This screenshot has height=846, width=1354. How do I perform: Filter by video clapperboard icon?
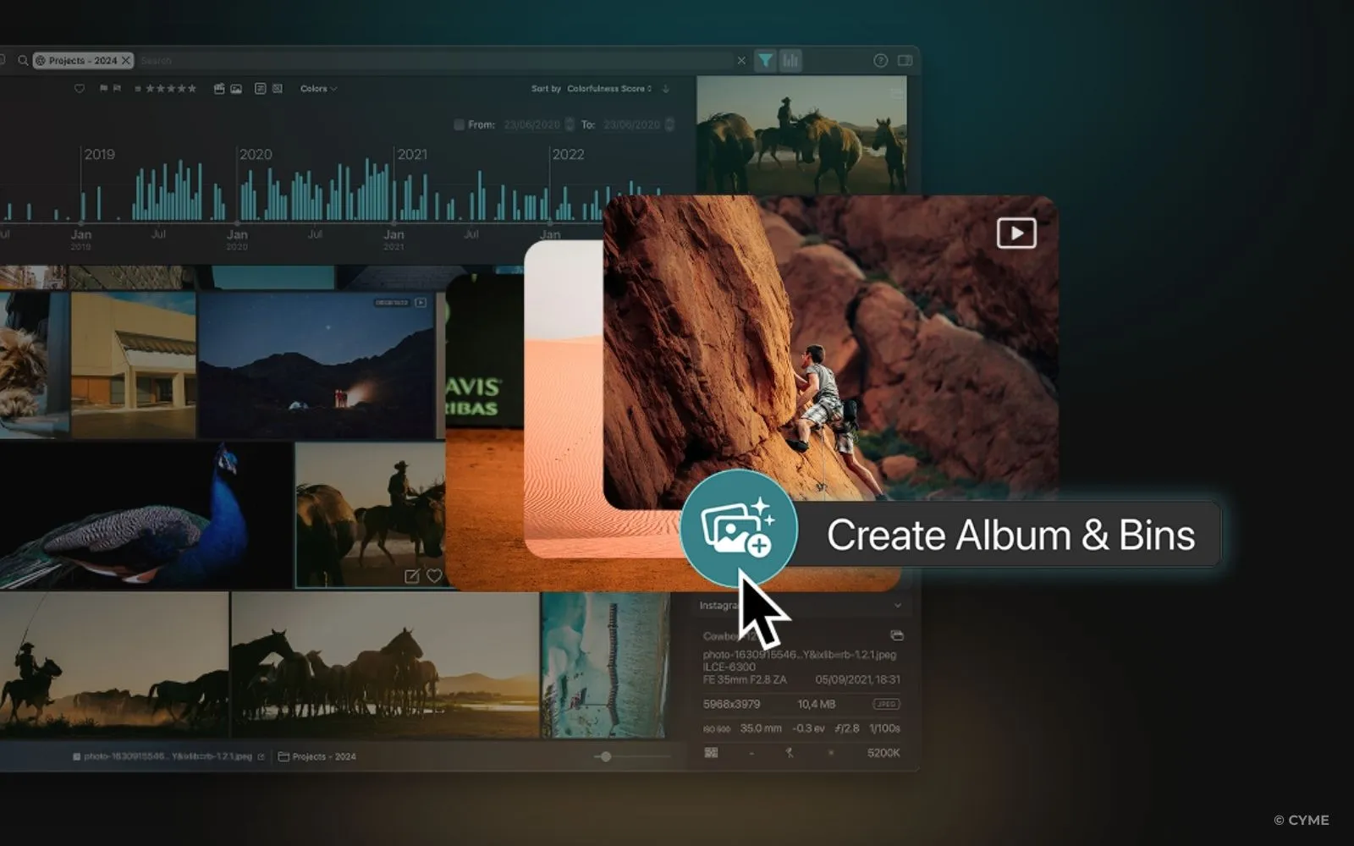(219, 88)
